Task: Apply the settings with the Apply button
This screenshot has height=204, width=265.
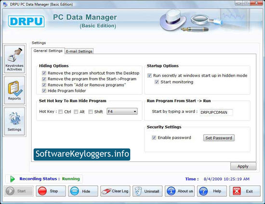Action: click(x=243, y=166)
